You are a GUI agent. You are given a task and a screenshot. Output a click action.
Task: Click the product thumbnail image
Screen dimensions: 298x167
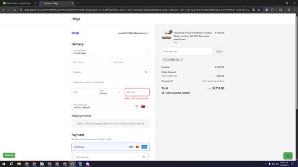(x=167, y=35)
